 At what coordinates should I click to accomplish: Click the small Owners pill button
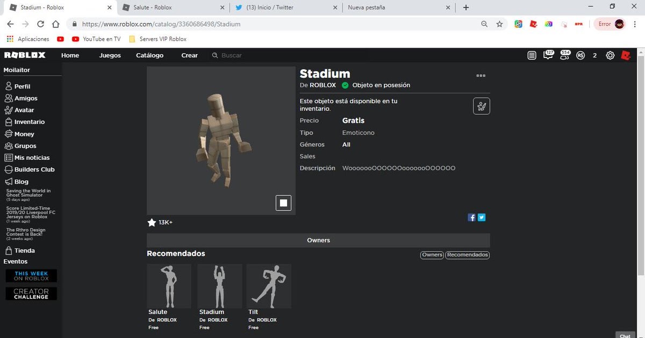click(432, 255)
